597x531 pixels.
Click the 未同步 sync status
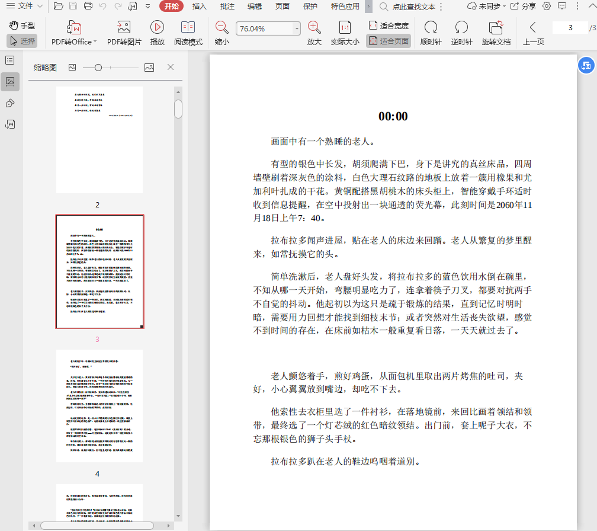486,6
